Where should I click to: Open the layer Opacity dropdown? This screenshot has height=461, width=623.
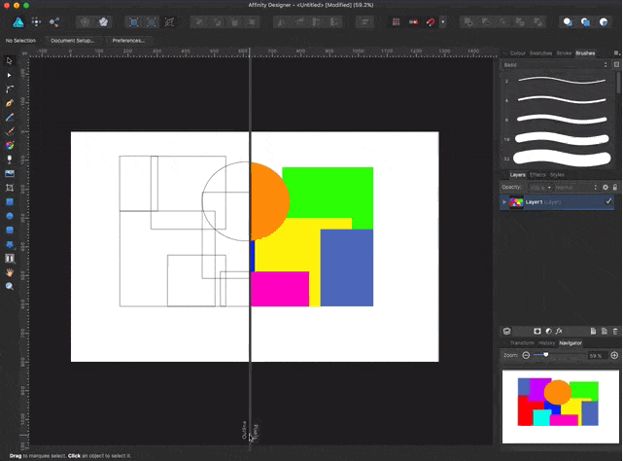tap(538, 187)
